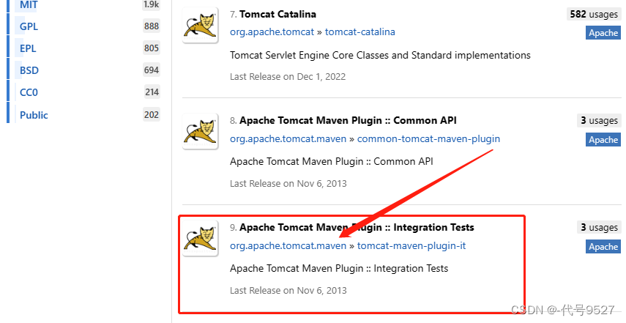Screen dimensions: 626x323
Task: Filter by GPL license
Action: pos(29,26)
